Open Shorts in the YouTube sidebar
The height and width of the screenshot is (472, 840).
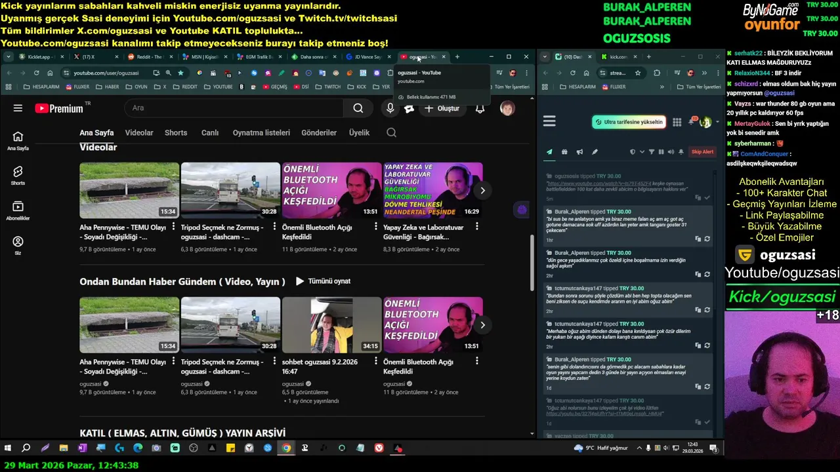[18, 175]
